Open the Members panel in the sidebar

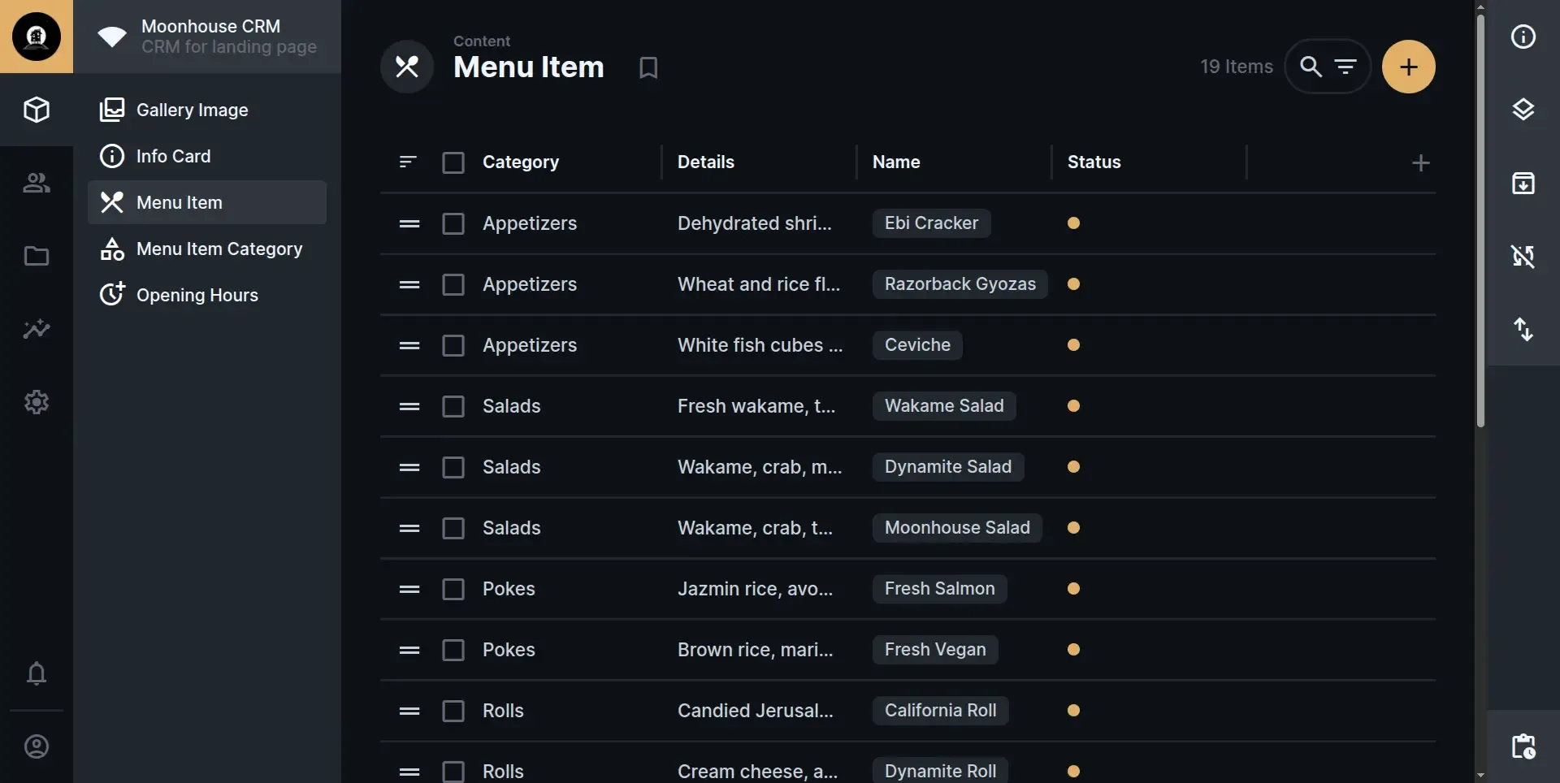point(37,183)
